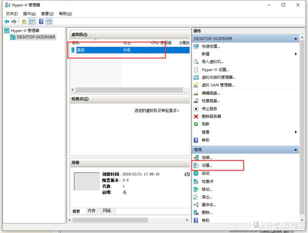Click 帮助 under 高格 actions
This screenshot has height=233, width=308.
click(x=206, y=220)
